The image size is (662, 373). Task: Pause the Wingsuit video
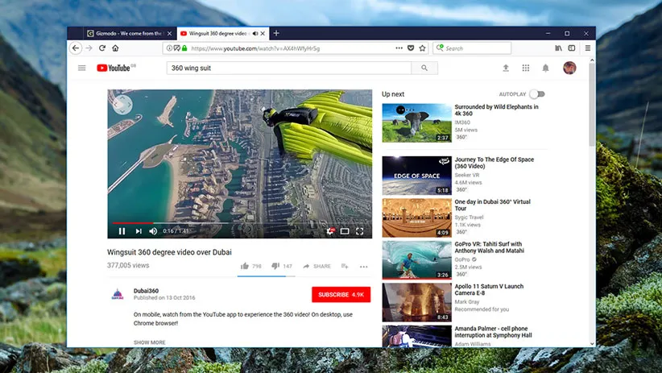click(x=122, y=231)
